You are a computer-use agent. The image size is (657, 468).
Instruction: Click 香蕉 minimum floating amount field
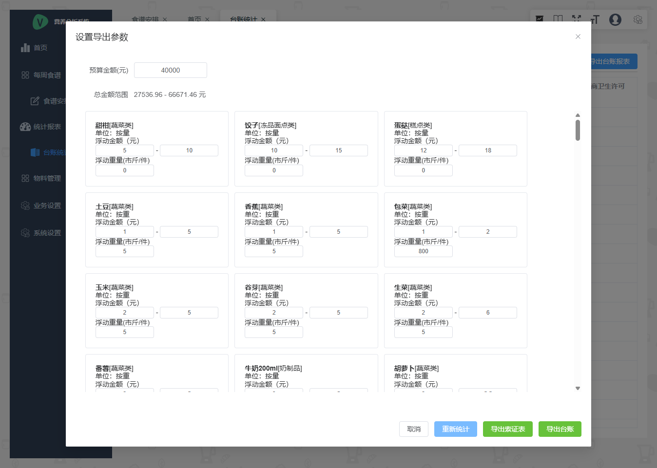click(x=274, y=232)
